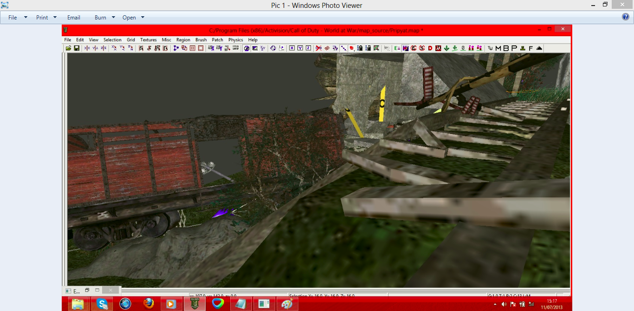Screen dimensions: 634x311
Task: Click the P letter toolbar icon
Action: [x=514, y=48]
